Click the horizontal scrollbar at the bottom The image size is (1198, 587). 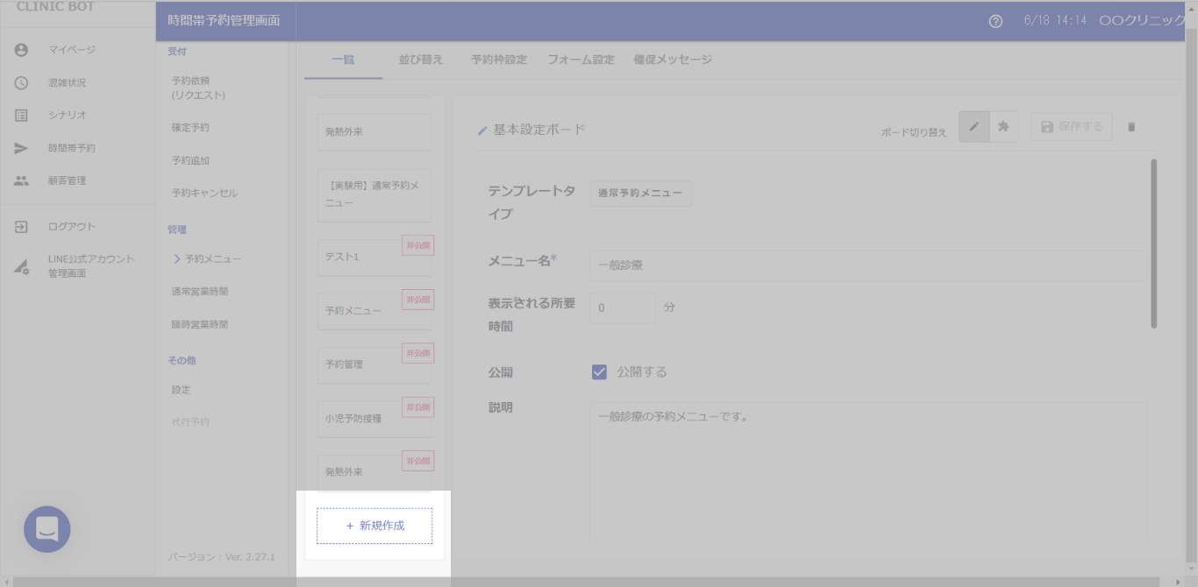coord(588,582)
